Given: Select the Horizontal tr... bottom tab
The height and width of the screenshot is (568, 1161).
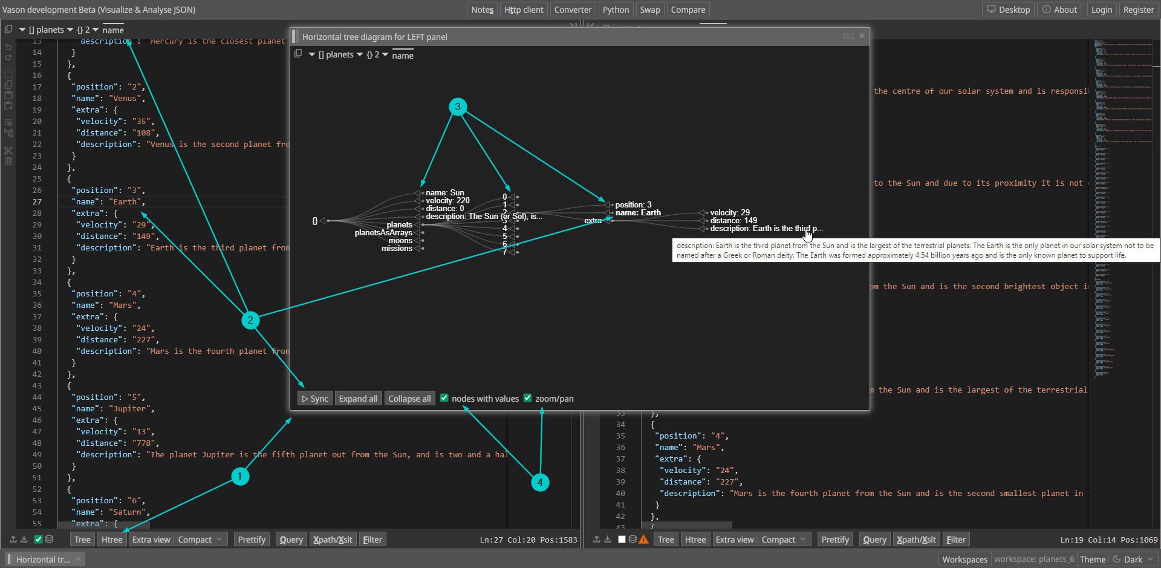Looking at the screenshot, I should click(43, 560).
